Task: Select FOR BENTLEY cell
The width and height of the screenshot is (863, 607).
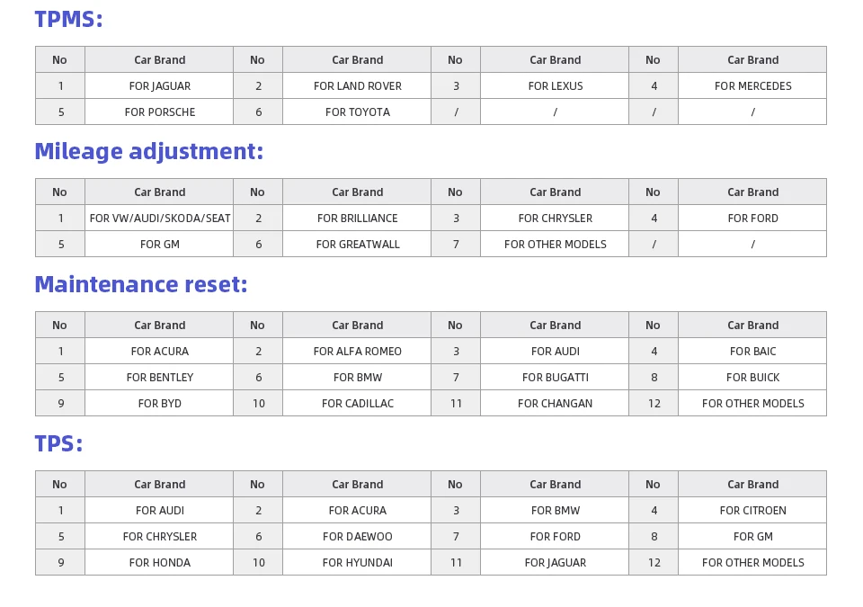Action: 159,378
